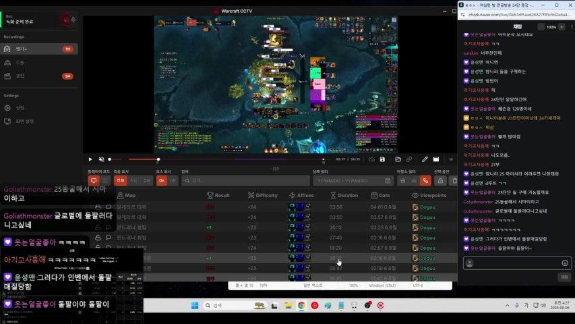Select the row with duration 03:50
This screenshot has width=575, height=324.
(272, 217)
